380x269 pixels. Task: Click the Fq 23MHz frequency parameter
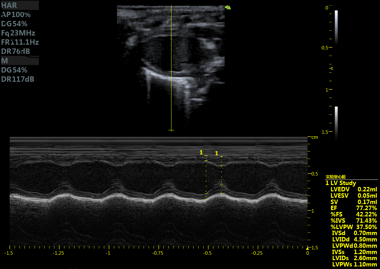(18, 33)
